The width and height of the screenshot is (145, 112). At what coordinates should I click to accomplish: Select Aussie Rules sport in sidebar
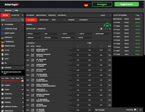pos(12,111)
